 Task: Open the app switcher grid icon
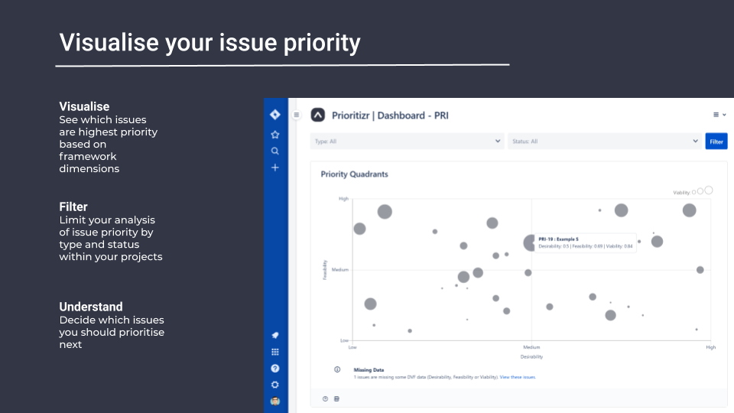click(274, 352)
